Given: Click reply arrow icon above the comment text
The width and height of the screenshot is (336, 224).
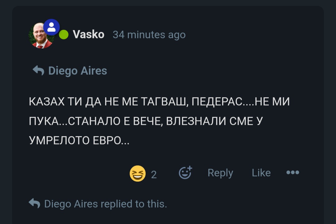Looking at the screenshot, I should pyautogui.click(x=38, y=71).
